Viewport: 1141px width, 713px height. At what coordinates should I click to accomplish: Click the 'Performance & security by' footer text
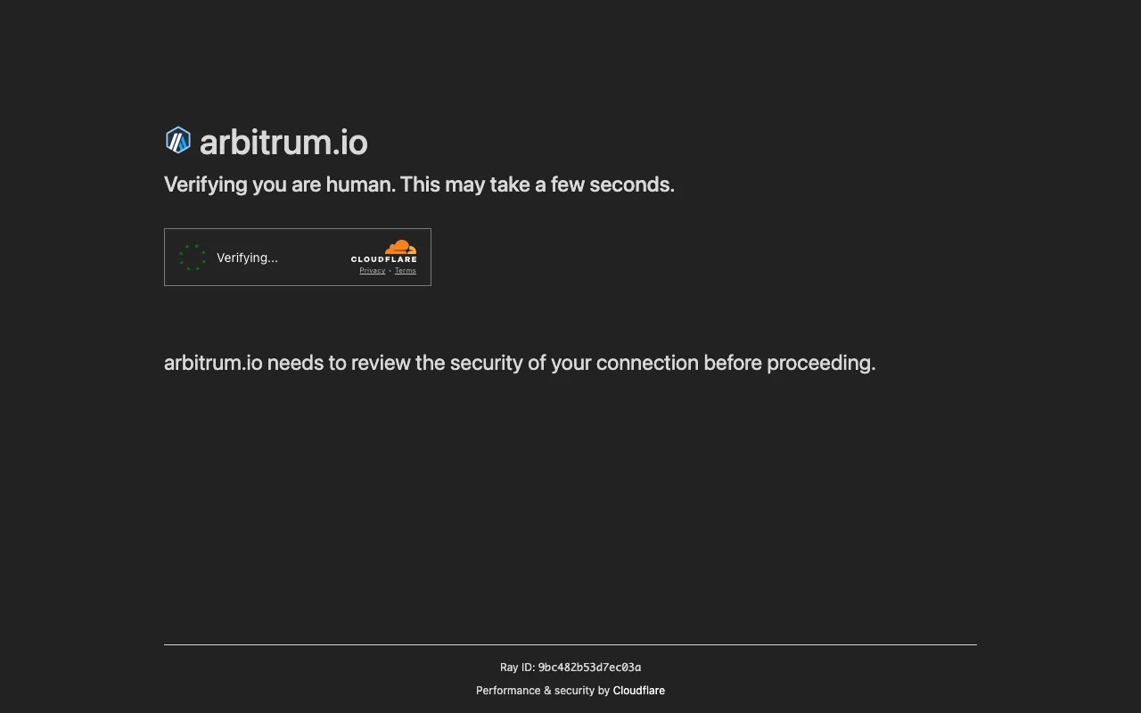coord(544,690)
